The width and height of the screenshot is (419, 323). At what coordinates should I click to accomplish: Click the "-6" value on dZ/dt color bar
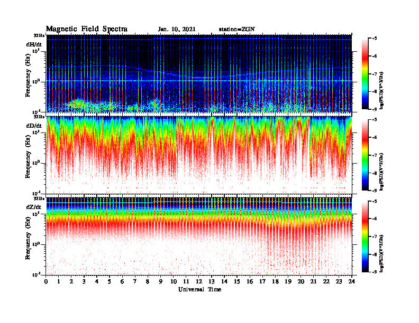click(375, 218)
